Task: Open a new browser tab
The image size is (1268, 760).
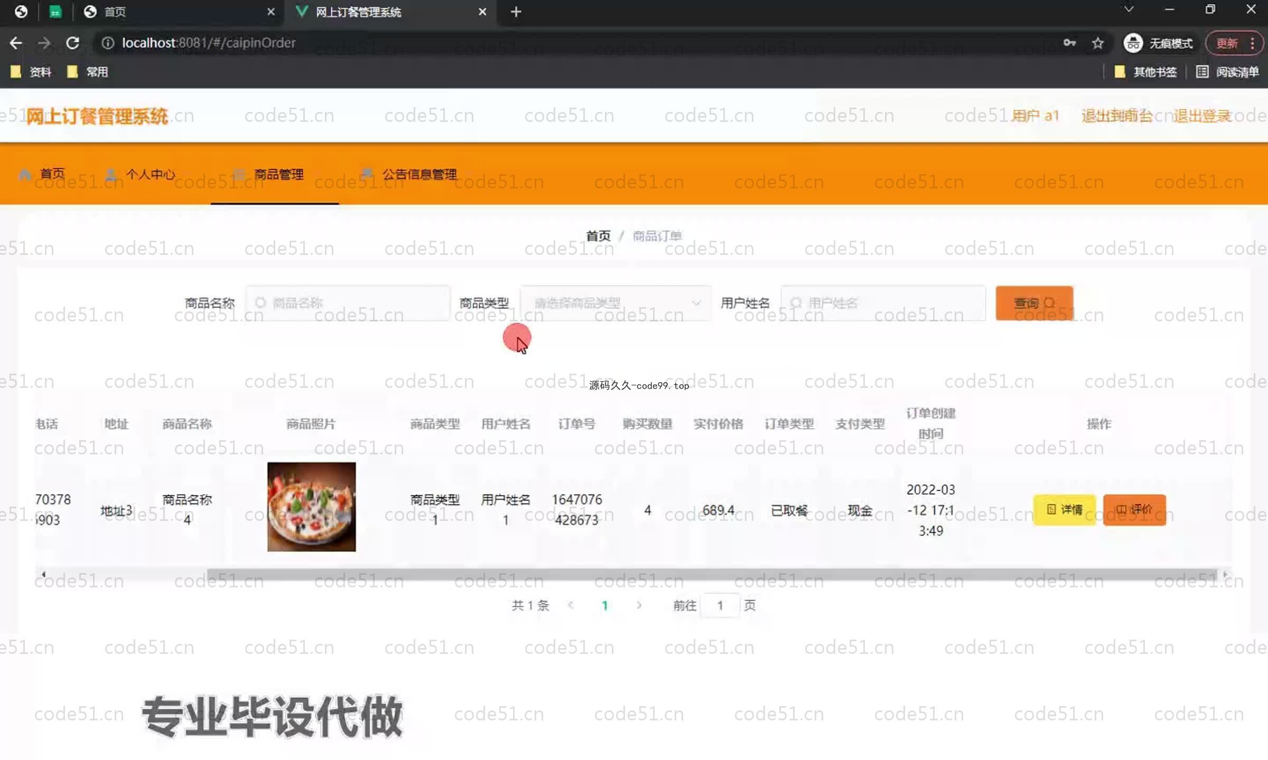Action: click(x=516, y=12)
